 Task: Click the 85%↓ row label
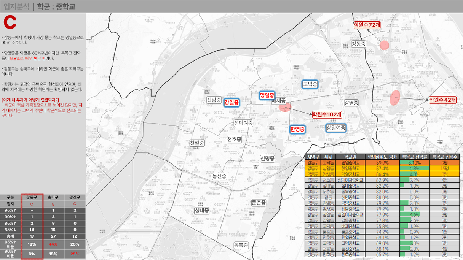[x=11, y=230]
